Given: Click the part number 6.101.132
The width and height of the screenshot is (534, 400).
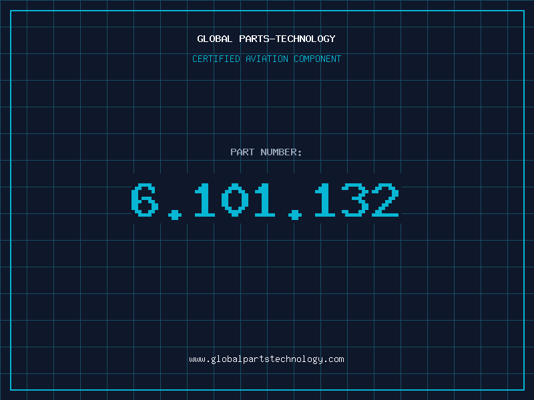Looking at the screenshot, I should [x=265, y=201].
